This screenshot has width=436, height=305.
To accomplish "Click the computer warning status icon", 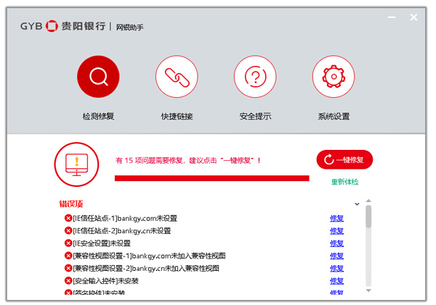I will (76, 164).
